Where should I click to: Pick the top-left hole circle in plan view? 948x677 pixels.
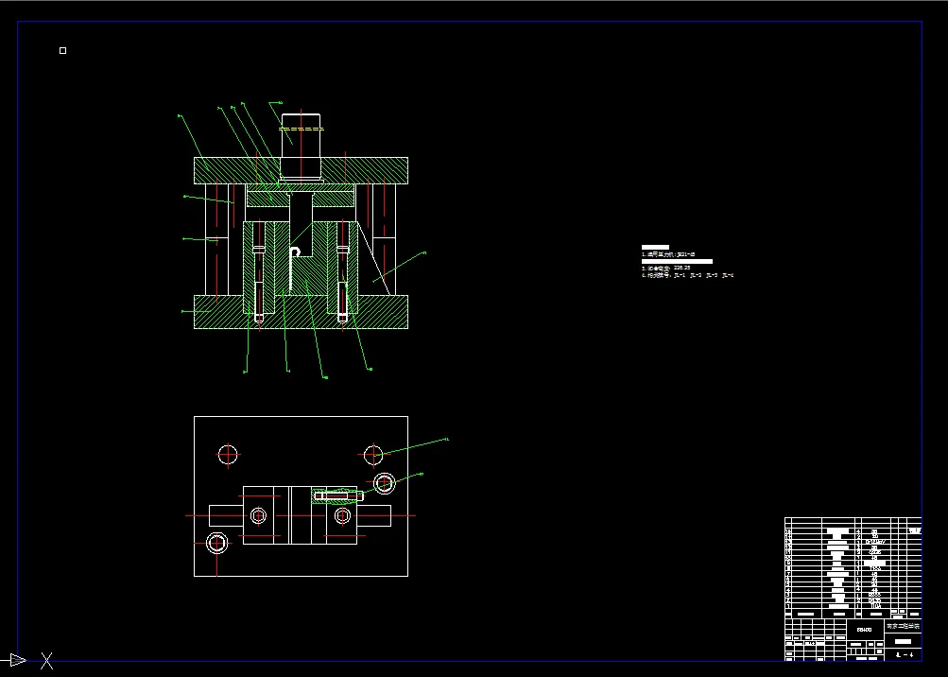(228, 455)
